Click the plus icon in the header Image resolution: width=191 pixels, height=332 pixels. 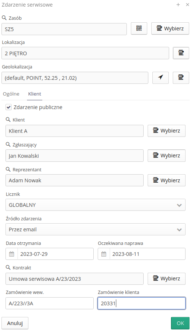point(178,5)
